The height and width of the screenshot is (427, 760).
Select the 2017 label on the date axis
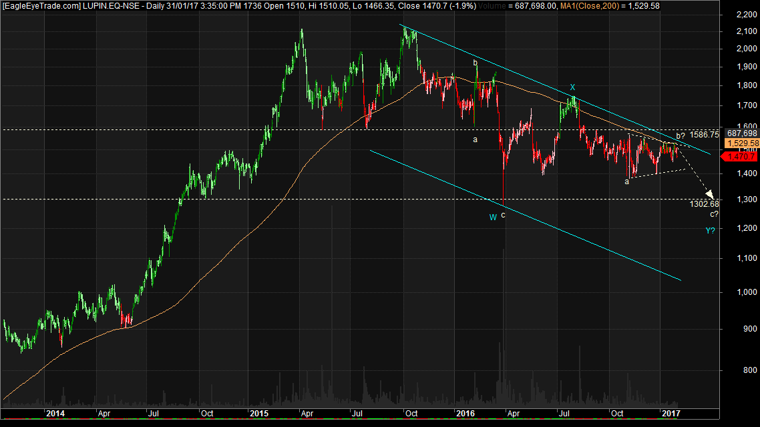[x=673, y=414]
